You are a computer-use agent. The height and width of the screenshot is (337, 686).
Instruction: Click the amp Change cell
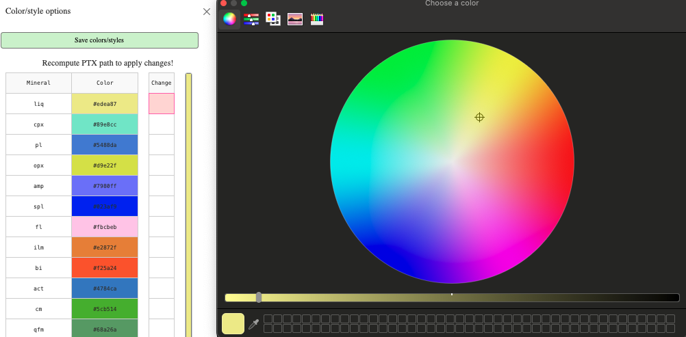(162, 186)
